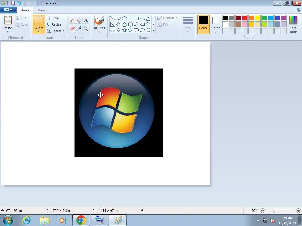Pick the Right triangle shape
This screenshot has width=302, height=226.
click(x=113, y=24)
